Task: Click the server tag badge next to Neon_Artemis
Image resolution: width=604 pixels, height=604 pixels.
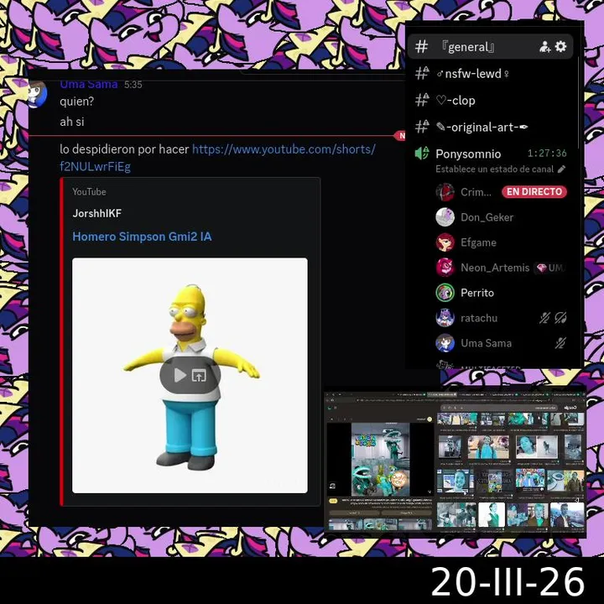Action: tap(550, 268)
